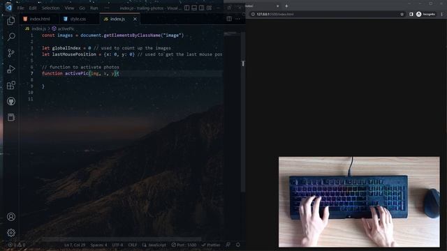Click activePic in the breadcrumb

[66, 29]
